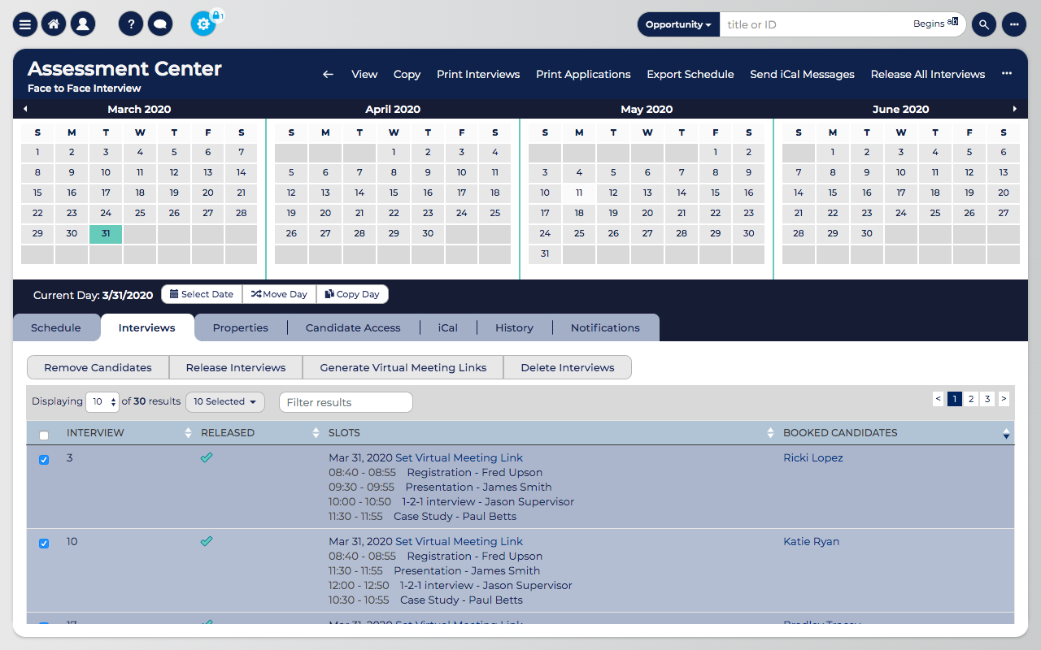Change the Displaying results count selector
The height and width of the screenshot is (650, 1041).
pyautogui.click(x=103, y=401)
